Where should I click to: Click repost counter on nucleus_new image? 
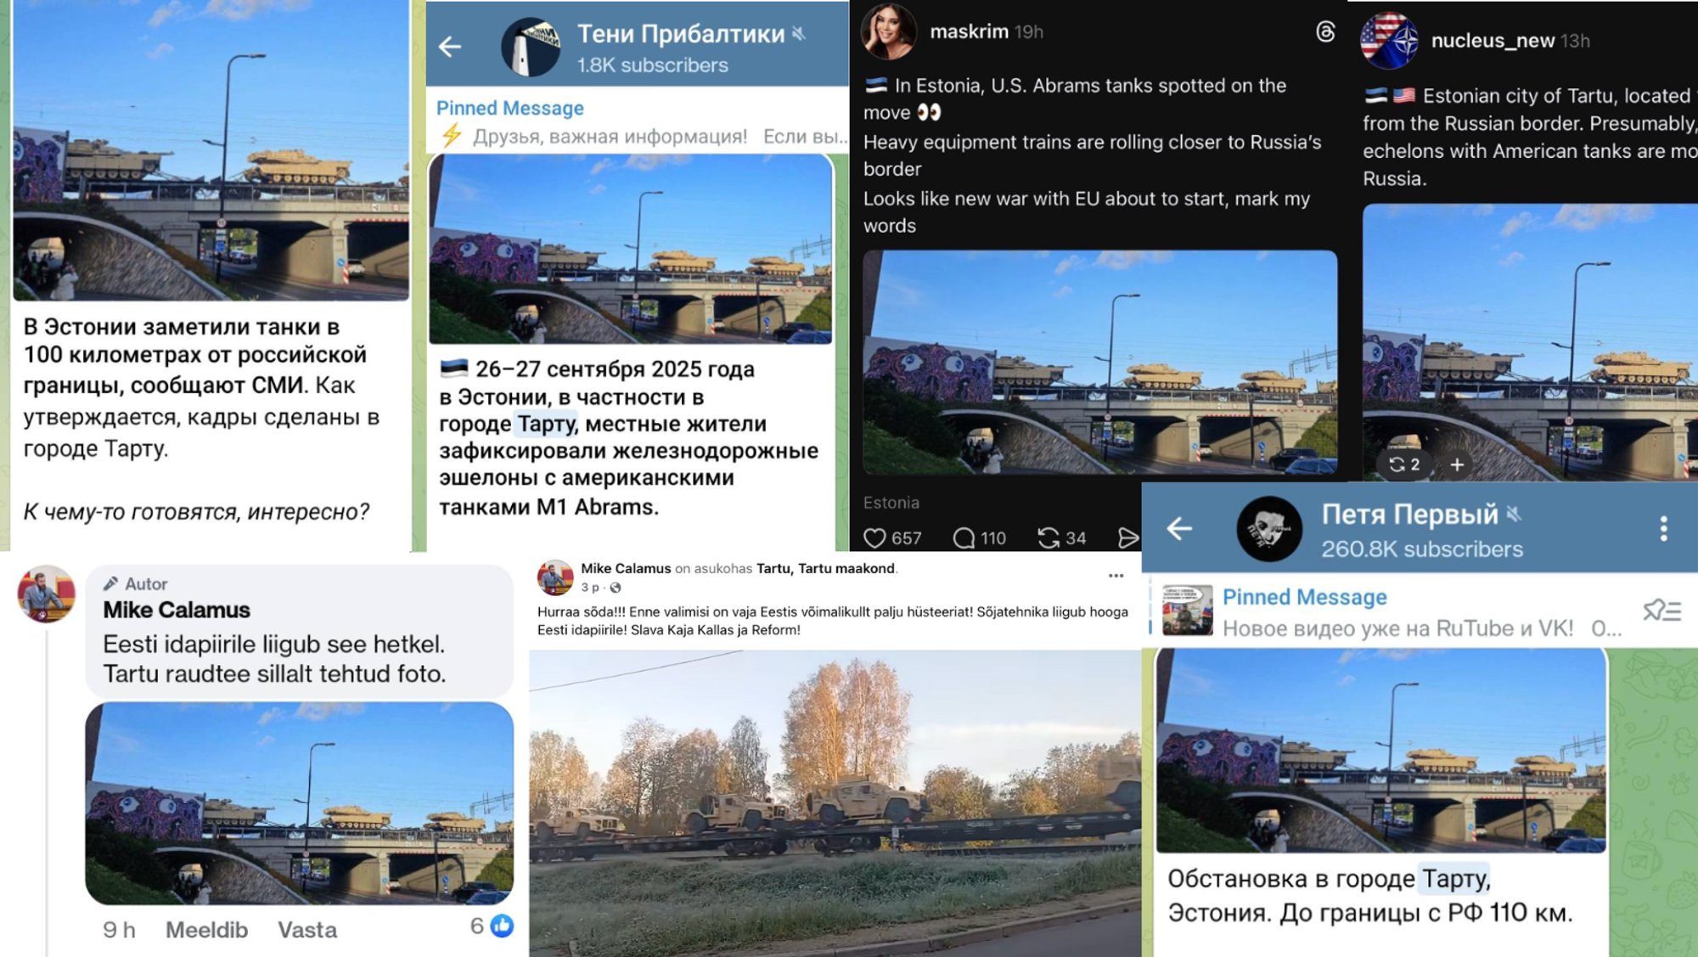point(1403,464)
